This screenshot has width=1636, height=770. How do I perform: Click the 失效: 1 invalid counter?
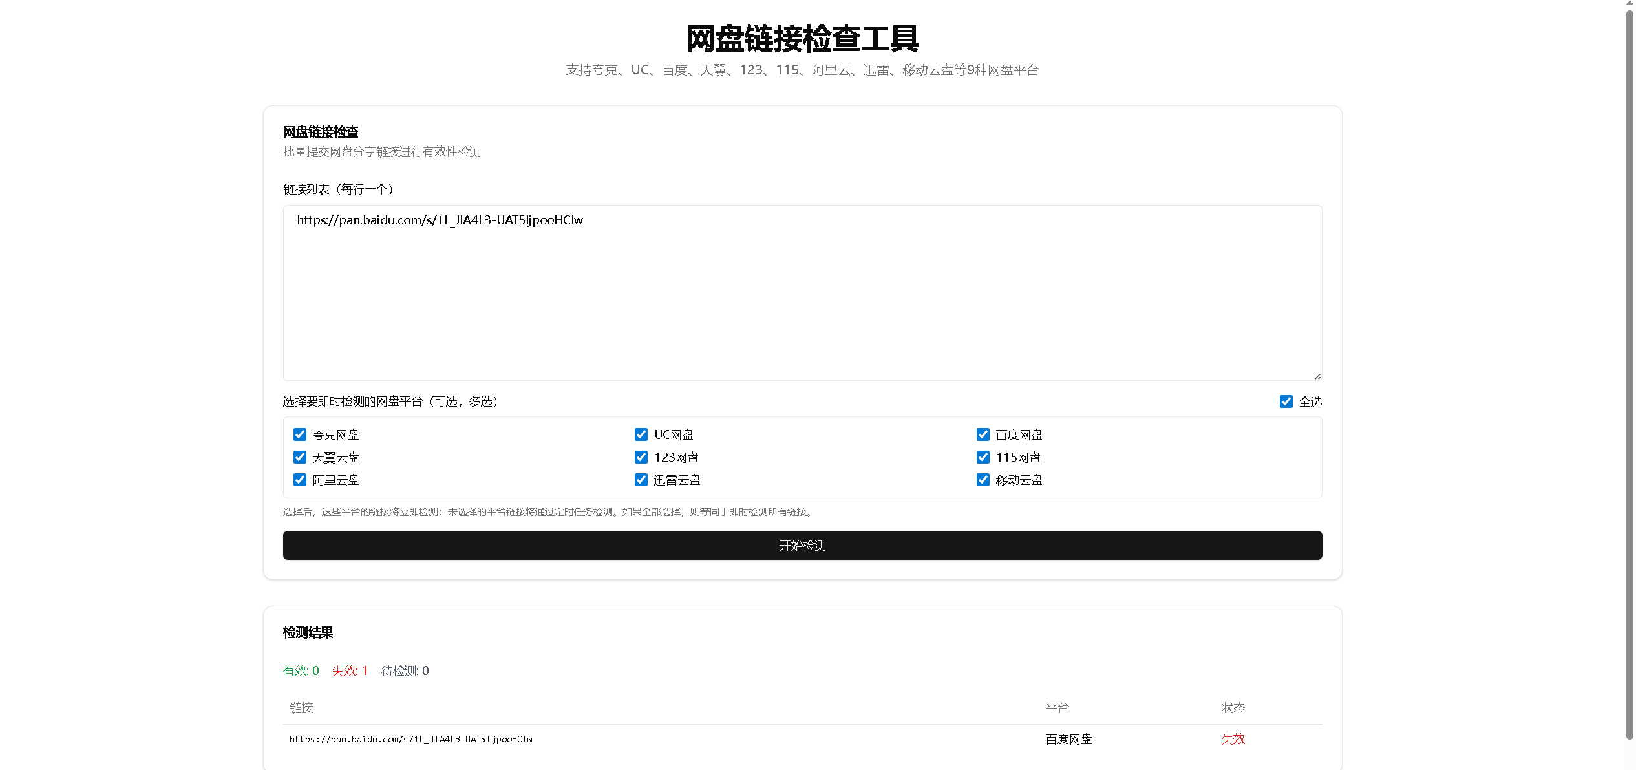[350, 670]
